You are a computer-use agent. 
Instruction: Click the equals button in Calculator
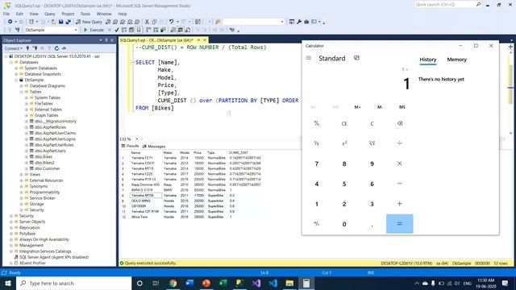point(400,224)
